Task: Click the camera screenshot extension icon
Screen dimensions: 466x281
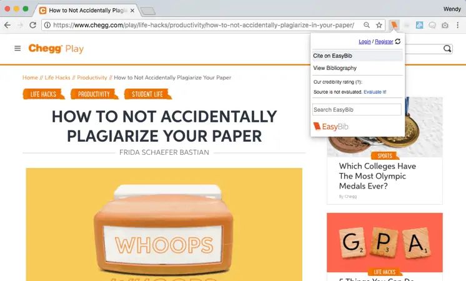Action: (445, 25)
